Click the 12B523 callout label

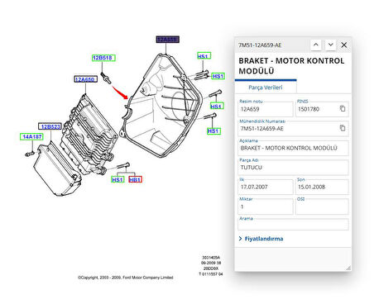[50, 126]
